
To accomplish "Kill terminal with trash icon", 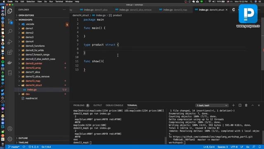I will [x=246, y=105].
